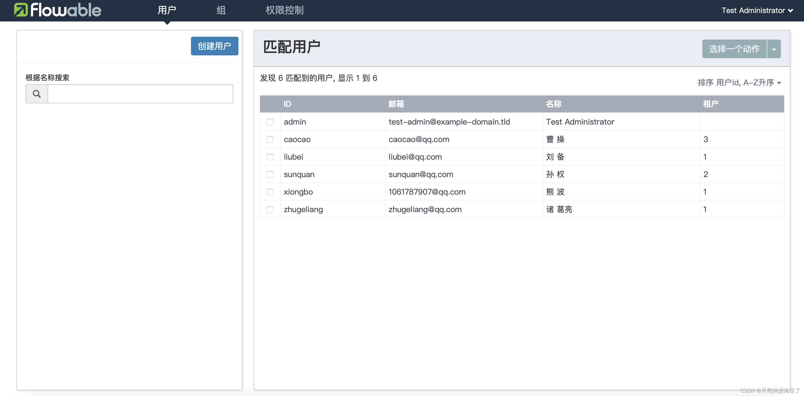
Task: Click the 发现 6 匹配到的用户 summary text
Action: coord(318,78)
